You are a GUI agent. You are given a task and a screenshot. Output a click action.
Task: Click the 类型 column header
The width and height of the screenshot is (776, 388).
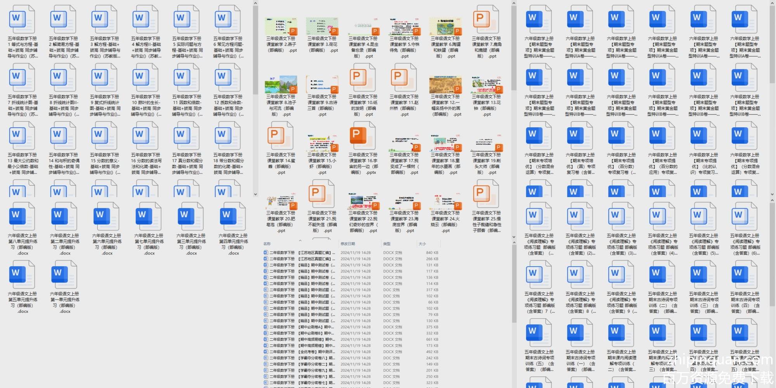pyautogui.click(x=387, y=244)
